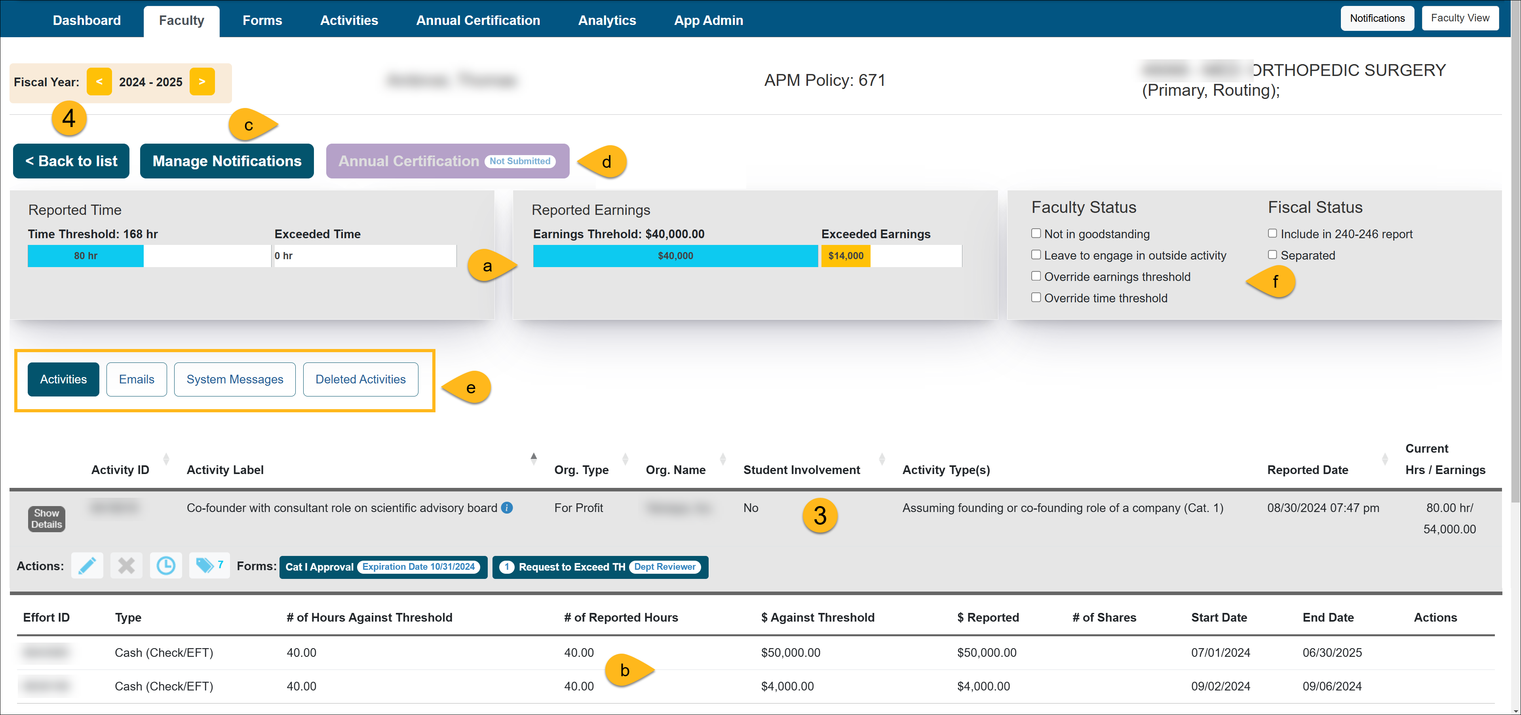This screenshot has width=1521, height=715.
Task: Click info icon beside activity label
Action: click(507, 508)
